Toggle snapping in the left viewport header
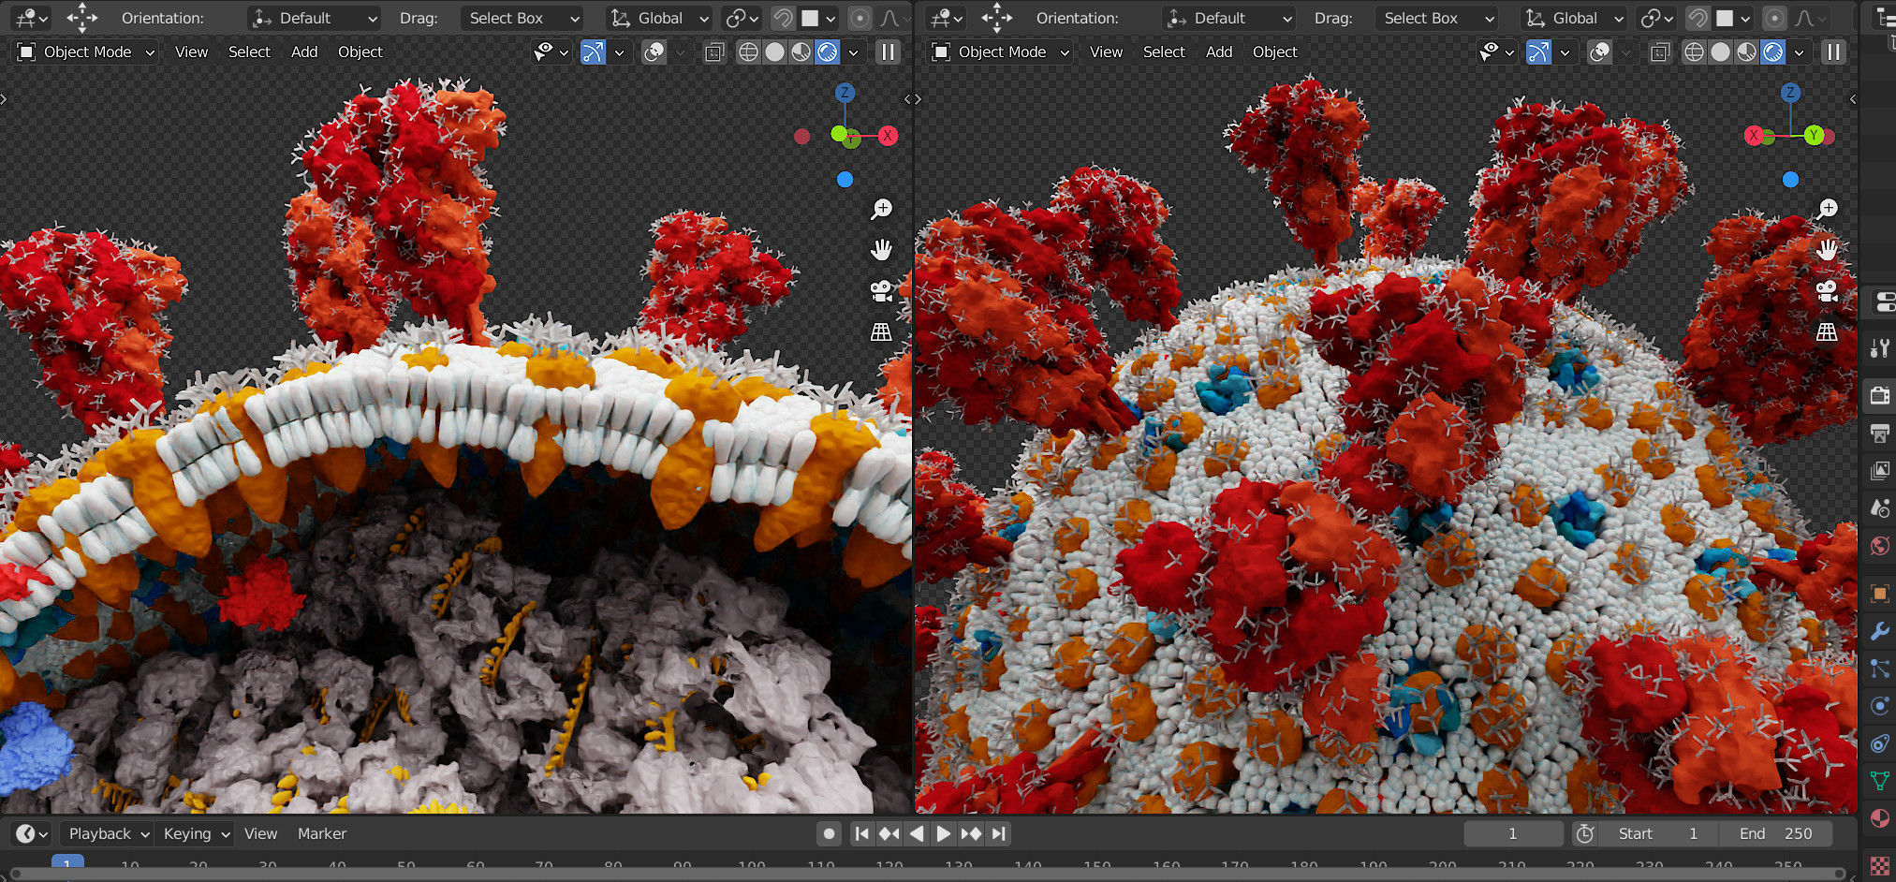Image resolution: width=1896 pixels, height=882 pixels. tap(783, 18)
